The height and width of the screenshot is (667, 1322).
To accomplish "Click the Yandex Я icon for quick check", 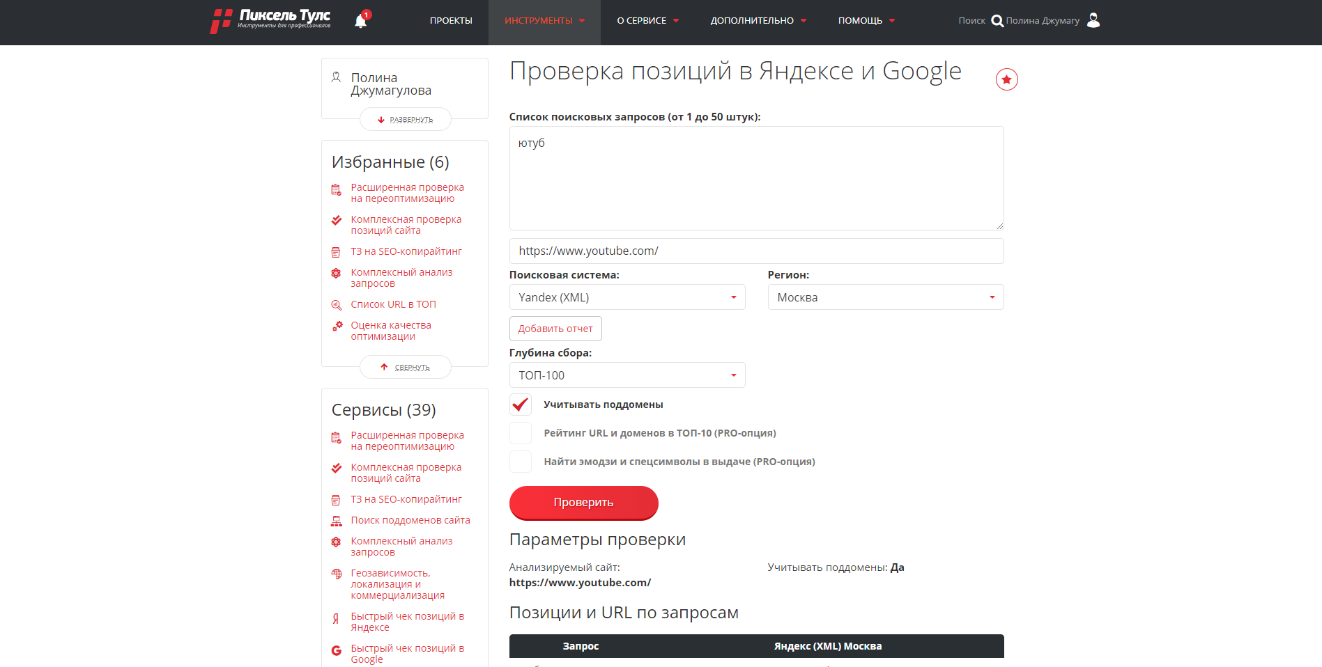I will [x=336, y=618].
